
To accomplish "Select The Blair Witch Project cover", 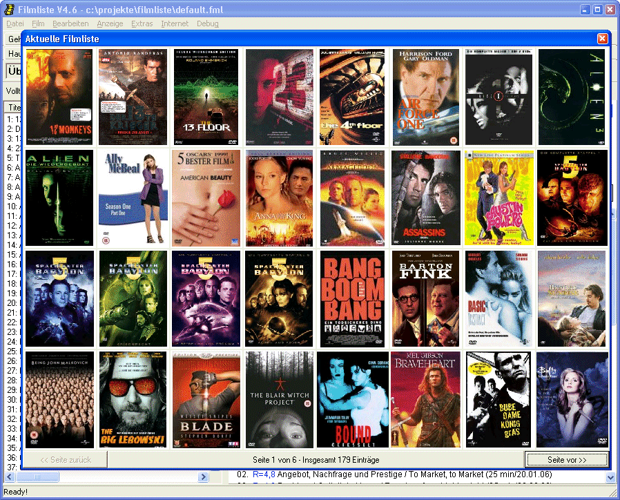I will (x=279, y=400).
